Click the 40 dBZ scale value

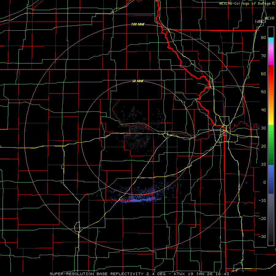coord(263,110)
